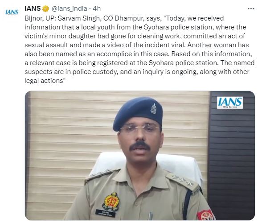Click the gold verified badge beside IANS
The height and width of the screenshot is (223, 258).
tap(46, 9)
